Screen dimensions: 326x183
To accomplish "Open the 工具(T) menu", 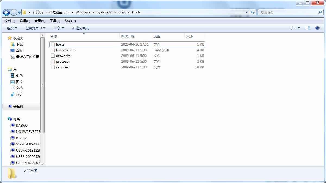I will click(x=55, y=21).
